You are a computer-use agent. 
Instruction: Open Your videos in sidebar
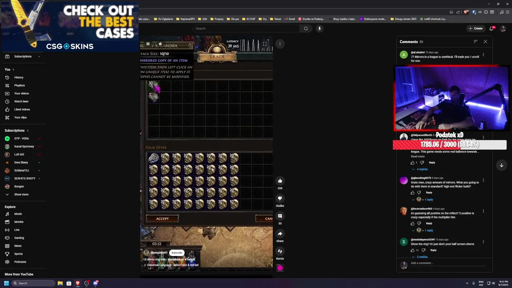[x=22, y=94]
